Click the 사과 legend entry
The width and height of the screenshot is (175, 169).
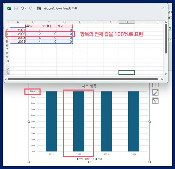pyautogui.click(x=99, y=159)
